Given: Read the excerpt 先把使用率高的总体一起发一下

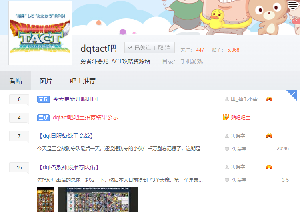Looking at the screenshot, I should coord(120,180).
